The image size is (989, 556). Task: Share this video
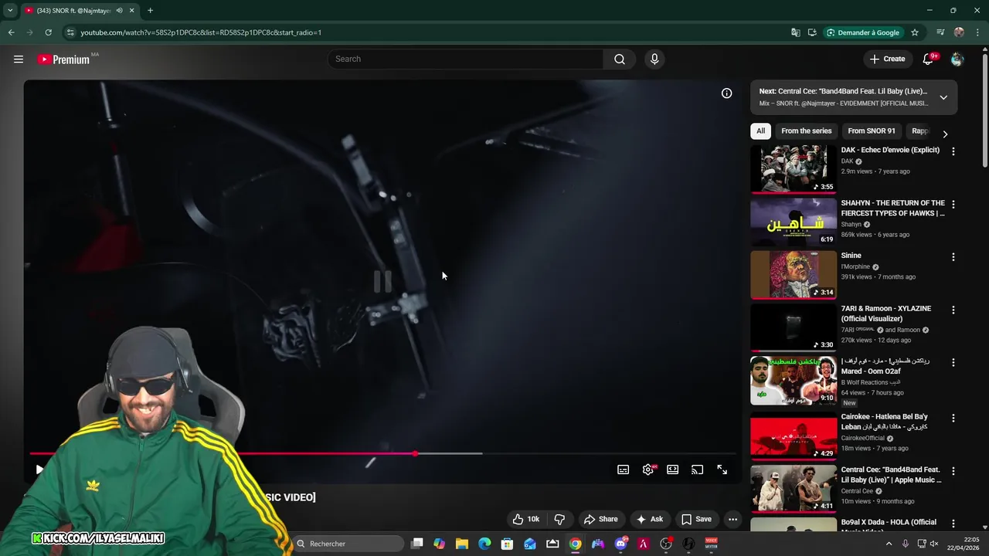pyautogui.click(x=600, y=519)
